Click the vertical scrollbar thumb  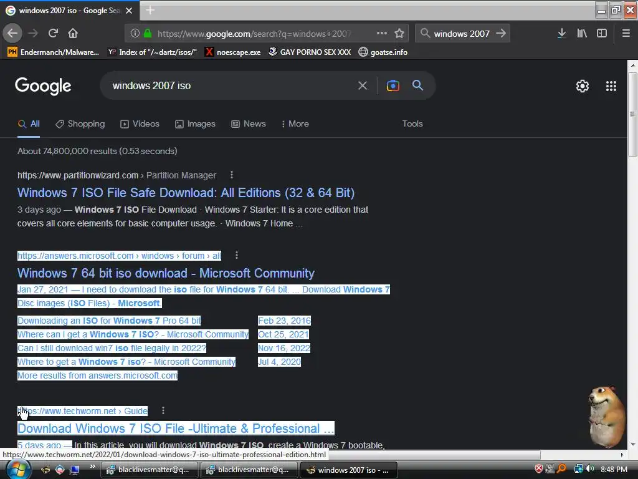click(632, 115)
